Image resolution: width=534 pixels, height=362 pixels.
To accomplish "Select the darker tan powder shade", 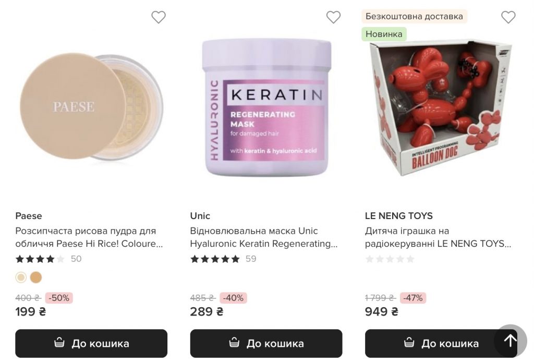I will (35, 277).
